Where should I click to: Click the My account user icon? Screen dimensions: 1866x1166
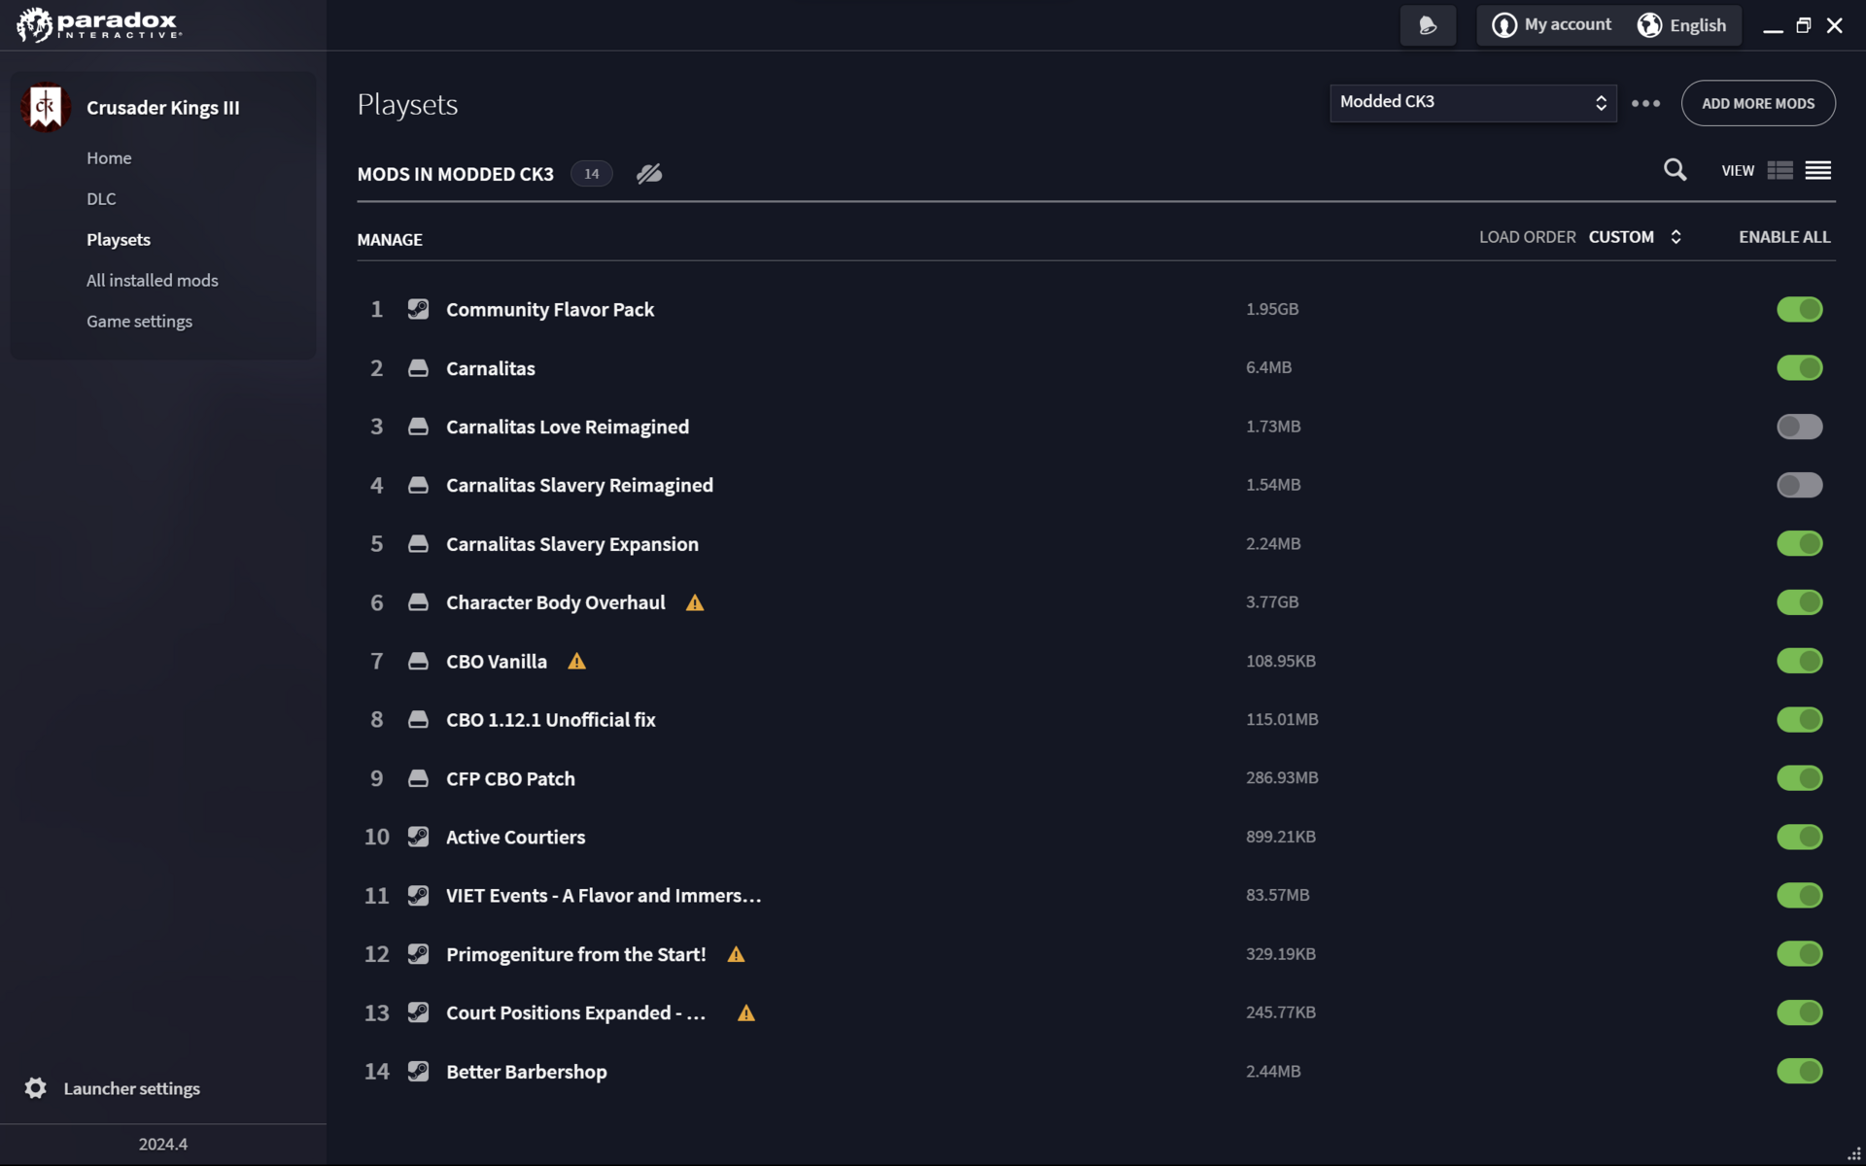(1504, 25)
